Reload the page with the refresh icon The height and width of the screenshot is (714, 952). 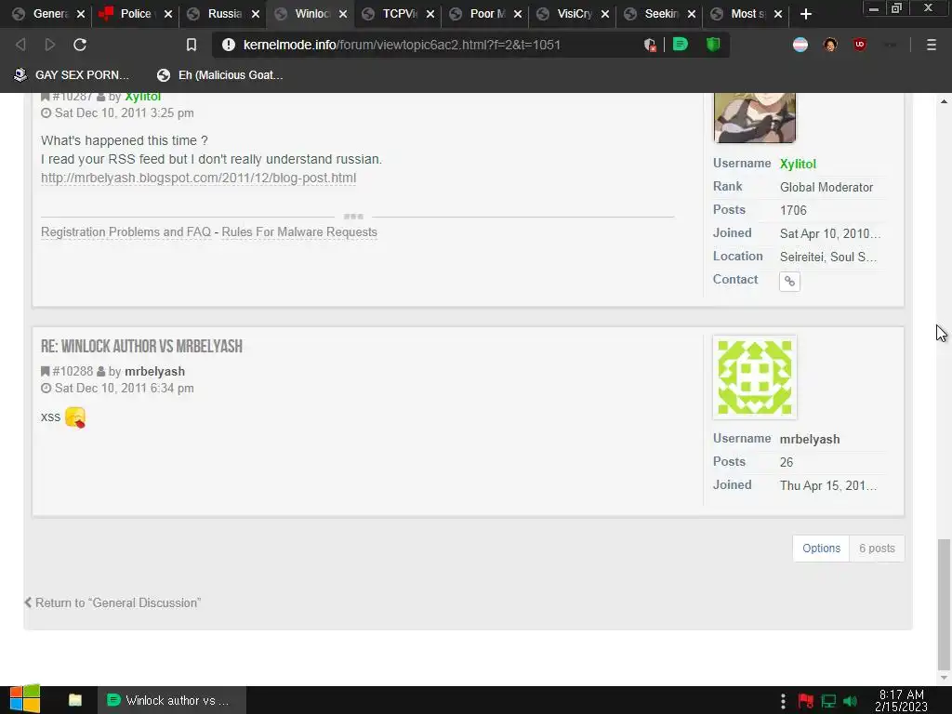click(x=80, y=45)
